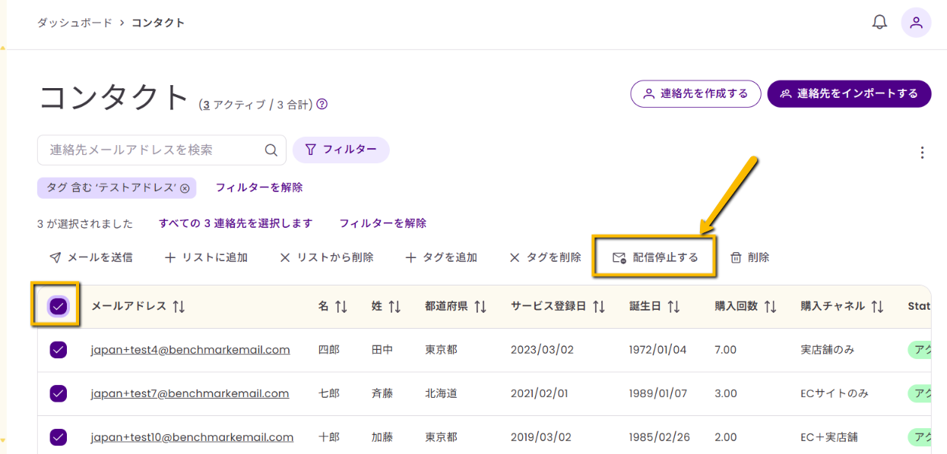Click リストに追加 bulk action
Viewport: 947px width, 454px height.
coord(206,257)
